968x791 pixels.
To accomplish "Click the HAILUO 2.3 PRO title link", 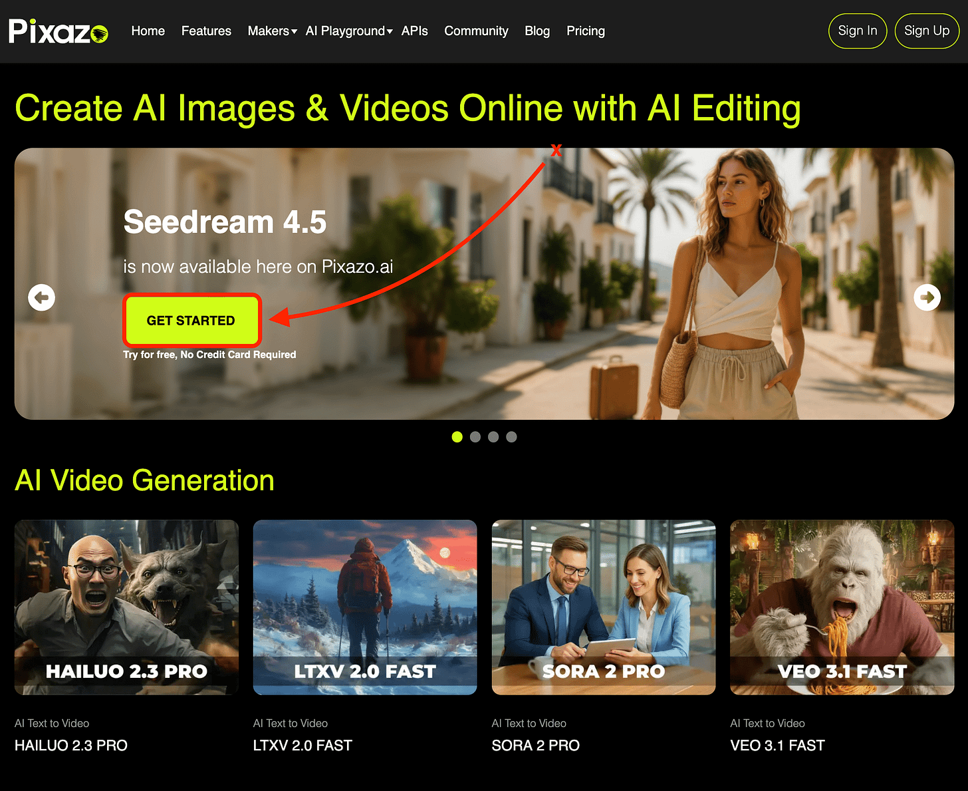I will (71, 746).
